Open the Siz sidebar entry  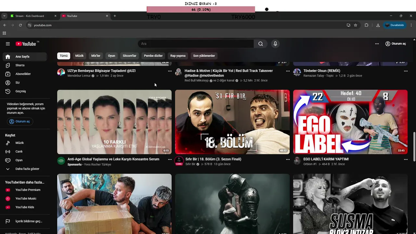(25, 83)
